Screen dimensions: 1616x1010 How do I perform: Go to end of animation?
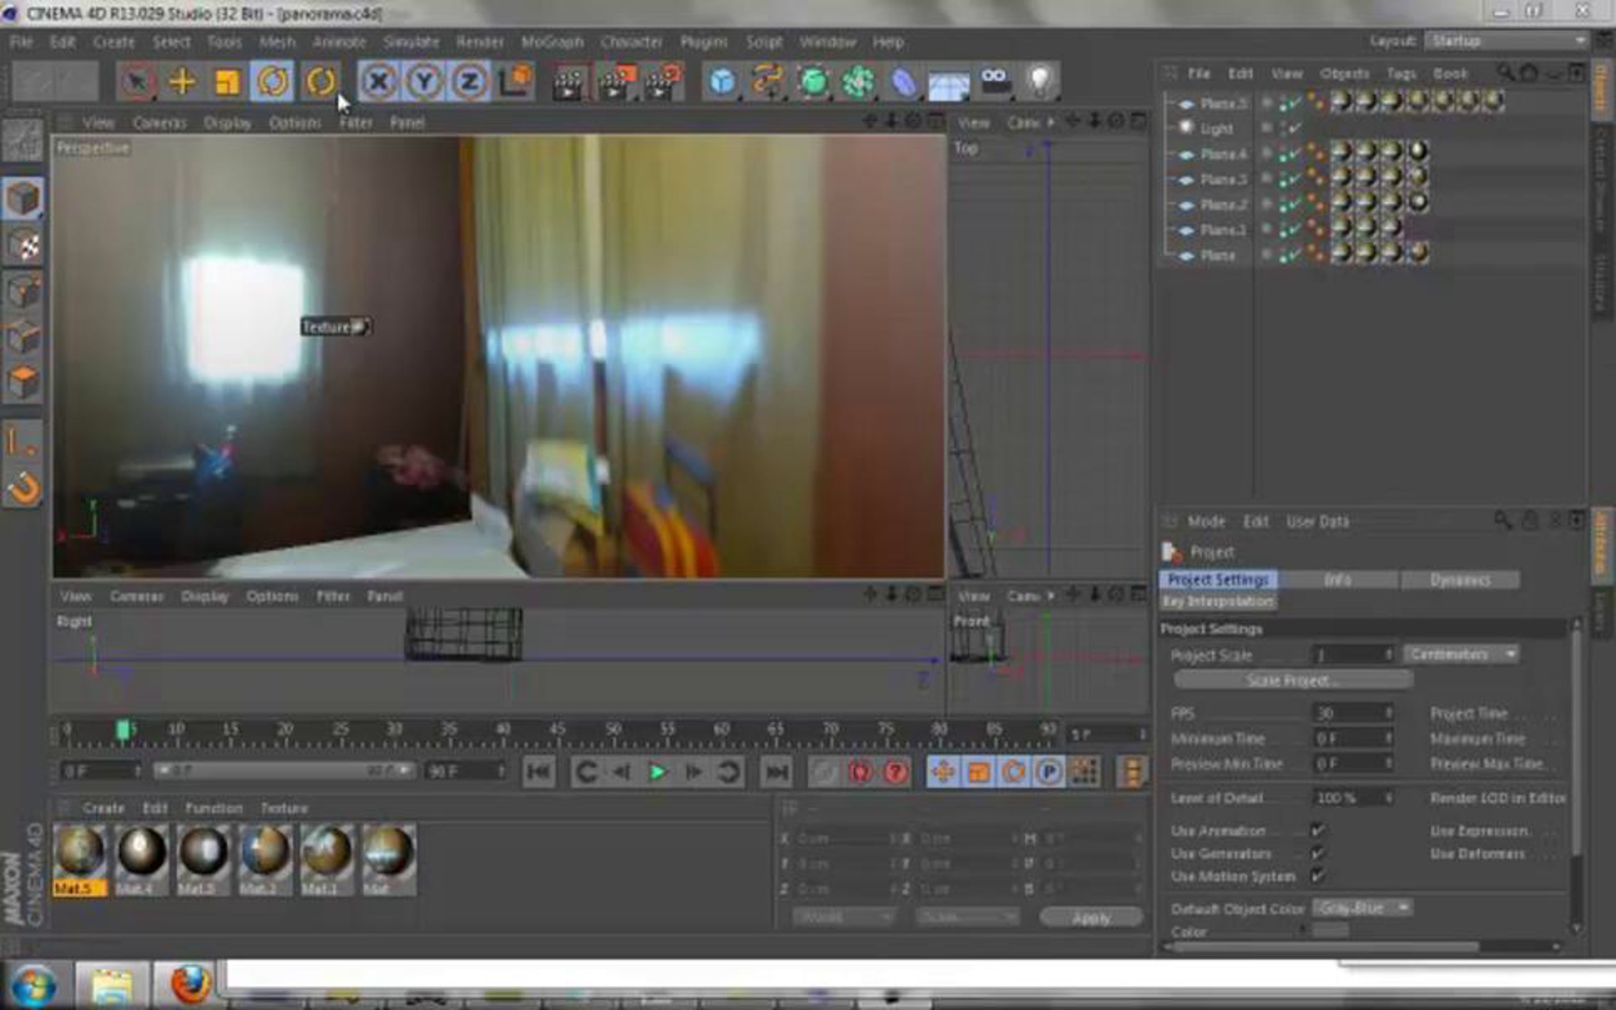tap(776, 772)
